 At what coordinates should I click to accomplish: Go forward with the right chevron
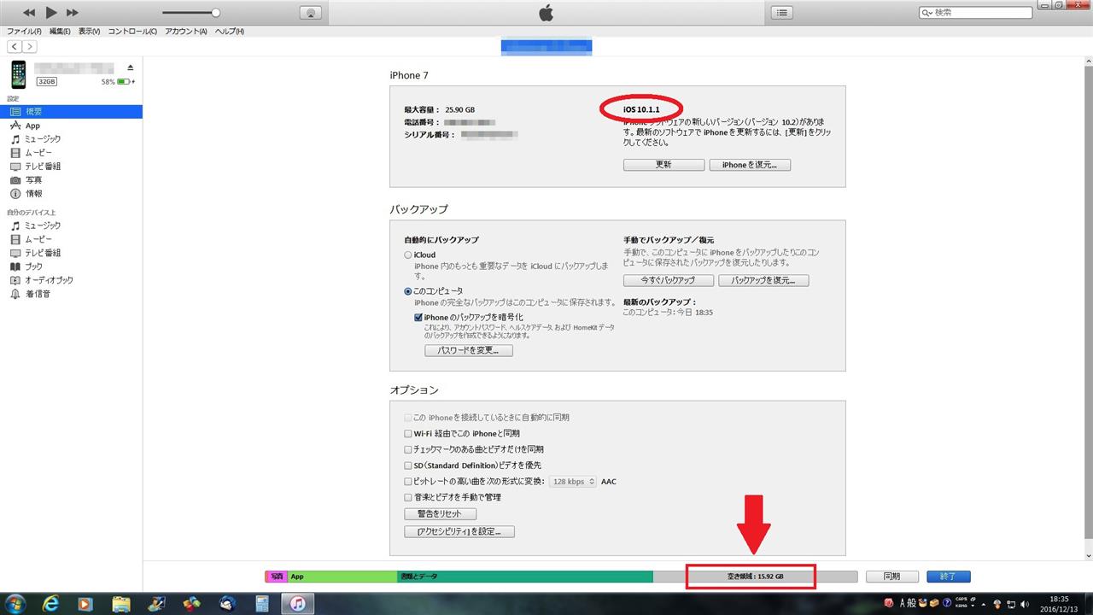click(30, 47)
